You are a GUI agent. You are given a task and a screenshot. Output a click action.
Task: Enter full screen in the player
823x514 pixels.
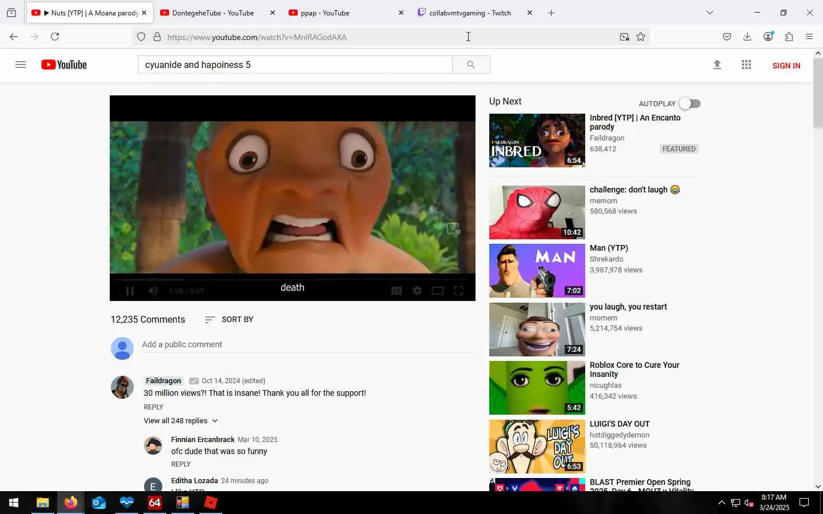(x=458, y=291)
